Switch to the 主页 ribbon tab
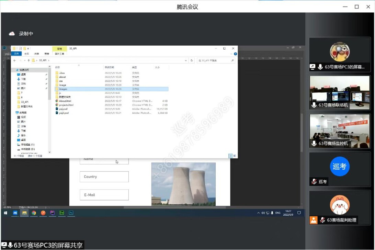 [26, 54]
